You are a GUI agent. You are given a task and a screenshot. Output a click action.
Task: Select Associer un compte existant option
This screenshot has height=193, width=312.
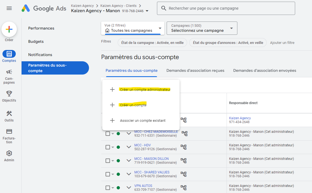[x=141, y=120]
